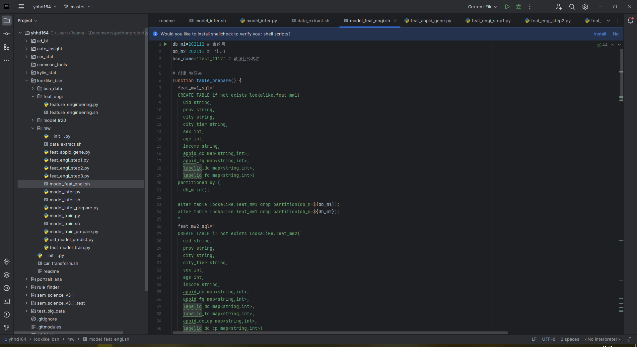This screenshot has height=347, width=637.
Task: Toggle read-only lock in status bar
Action: click(629, 339)
